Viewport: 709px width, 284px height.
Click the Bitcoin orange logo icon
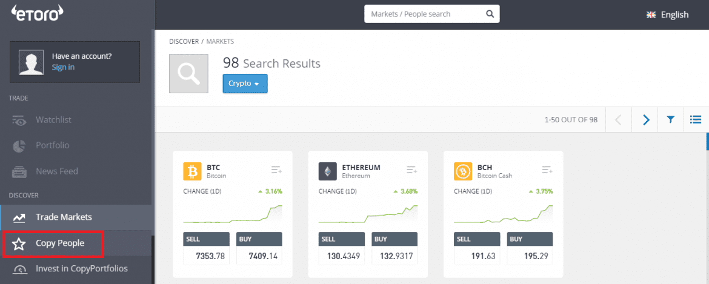click(x=192, y=171)
